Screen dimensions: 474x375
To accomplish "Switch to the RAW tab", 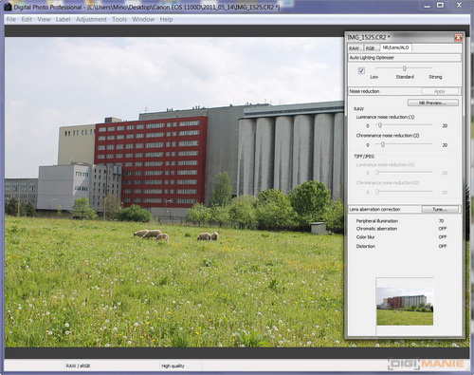I will [355, 48].
